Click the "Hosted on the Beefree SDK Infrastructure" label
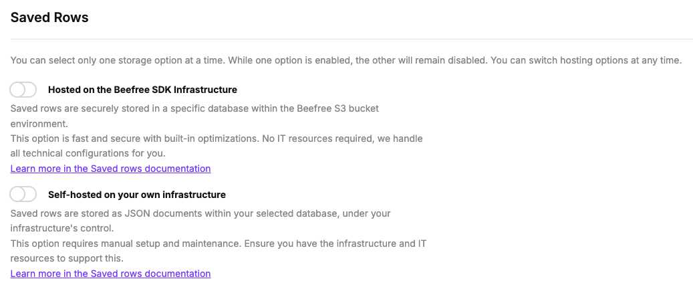Screen dimensions: 693x289 click(142, 90)
